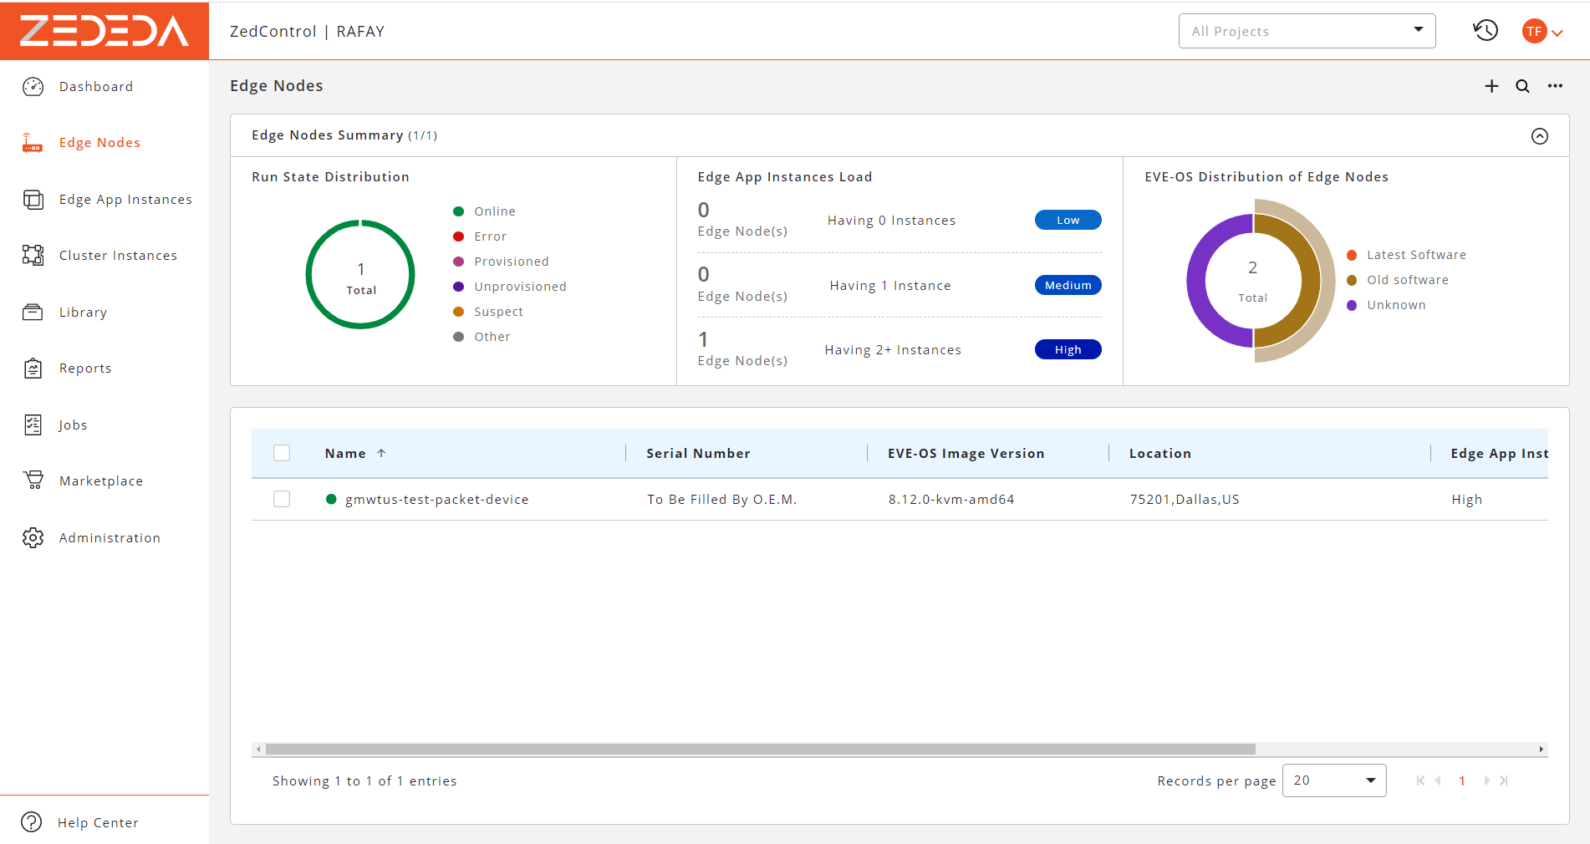Navigate to Library menu item

[83, 313]
